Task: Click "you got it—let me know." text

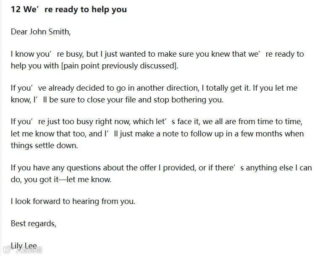Action: 68,180
